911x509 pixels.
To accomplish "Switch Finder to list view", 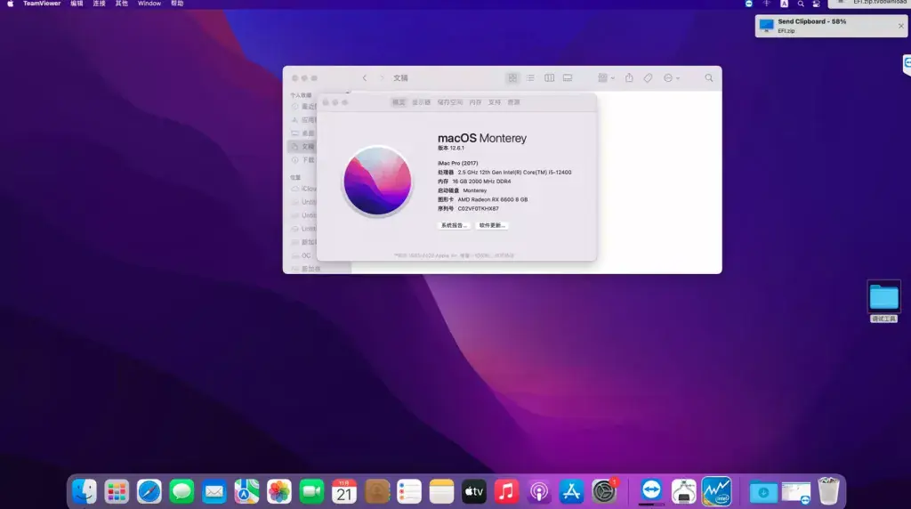I will (x=530, y=77).
